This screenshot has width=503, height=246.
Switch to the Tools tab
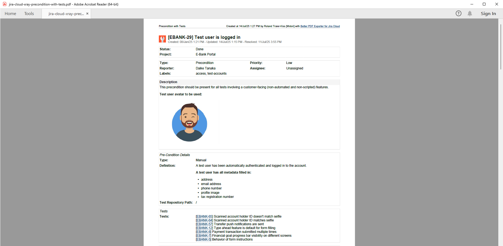point(29,14)
